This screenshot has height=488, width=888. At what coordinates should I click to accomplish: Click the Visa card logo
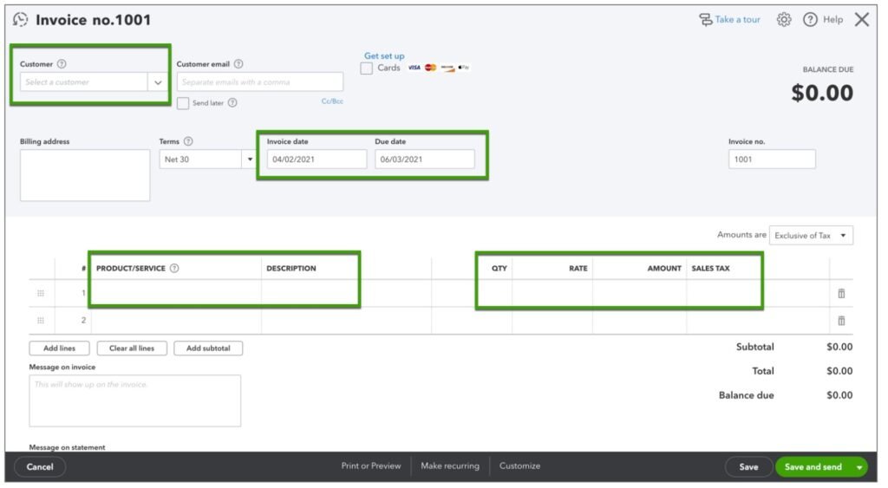pyautogui.click(x=415, y=68)
